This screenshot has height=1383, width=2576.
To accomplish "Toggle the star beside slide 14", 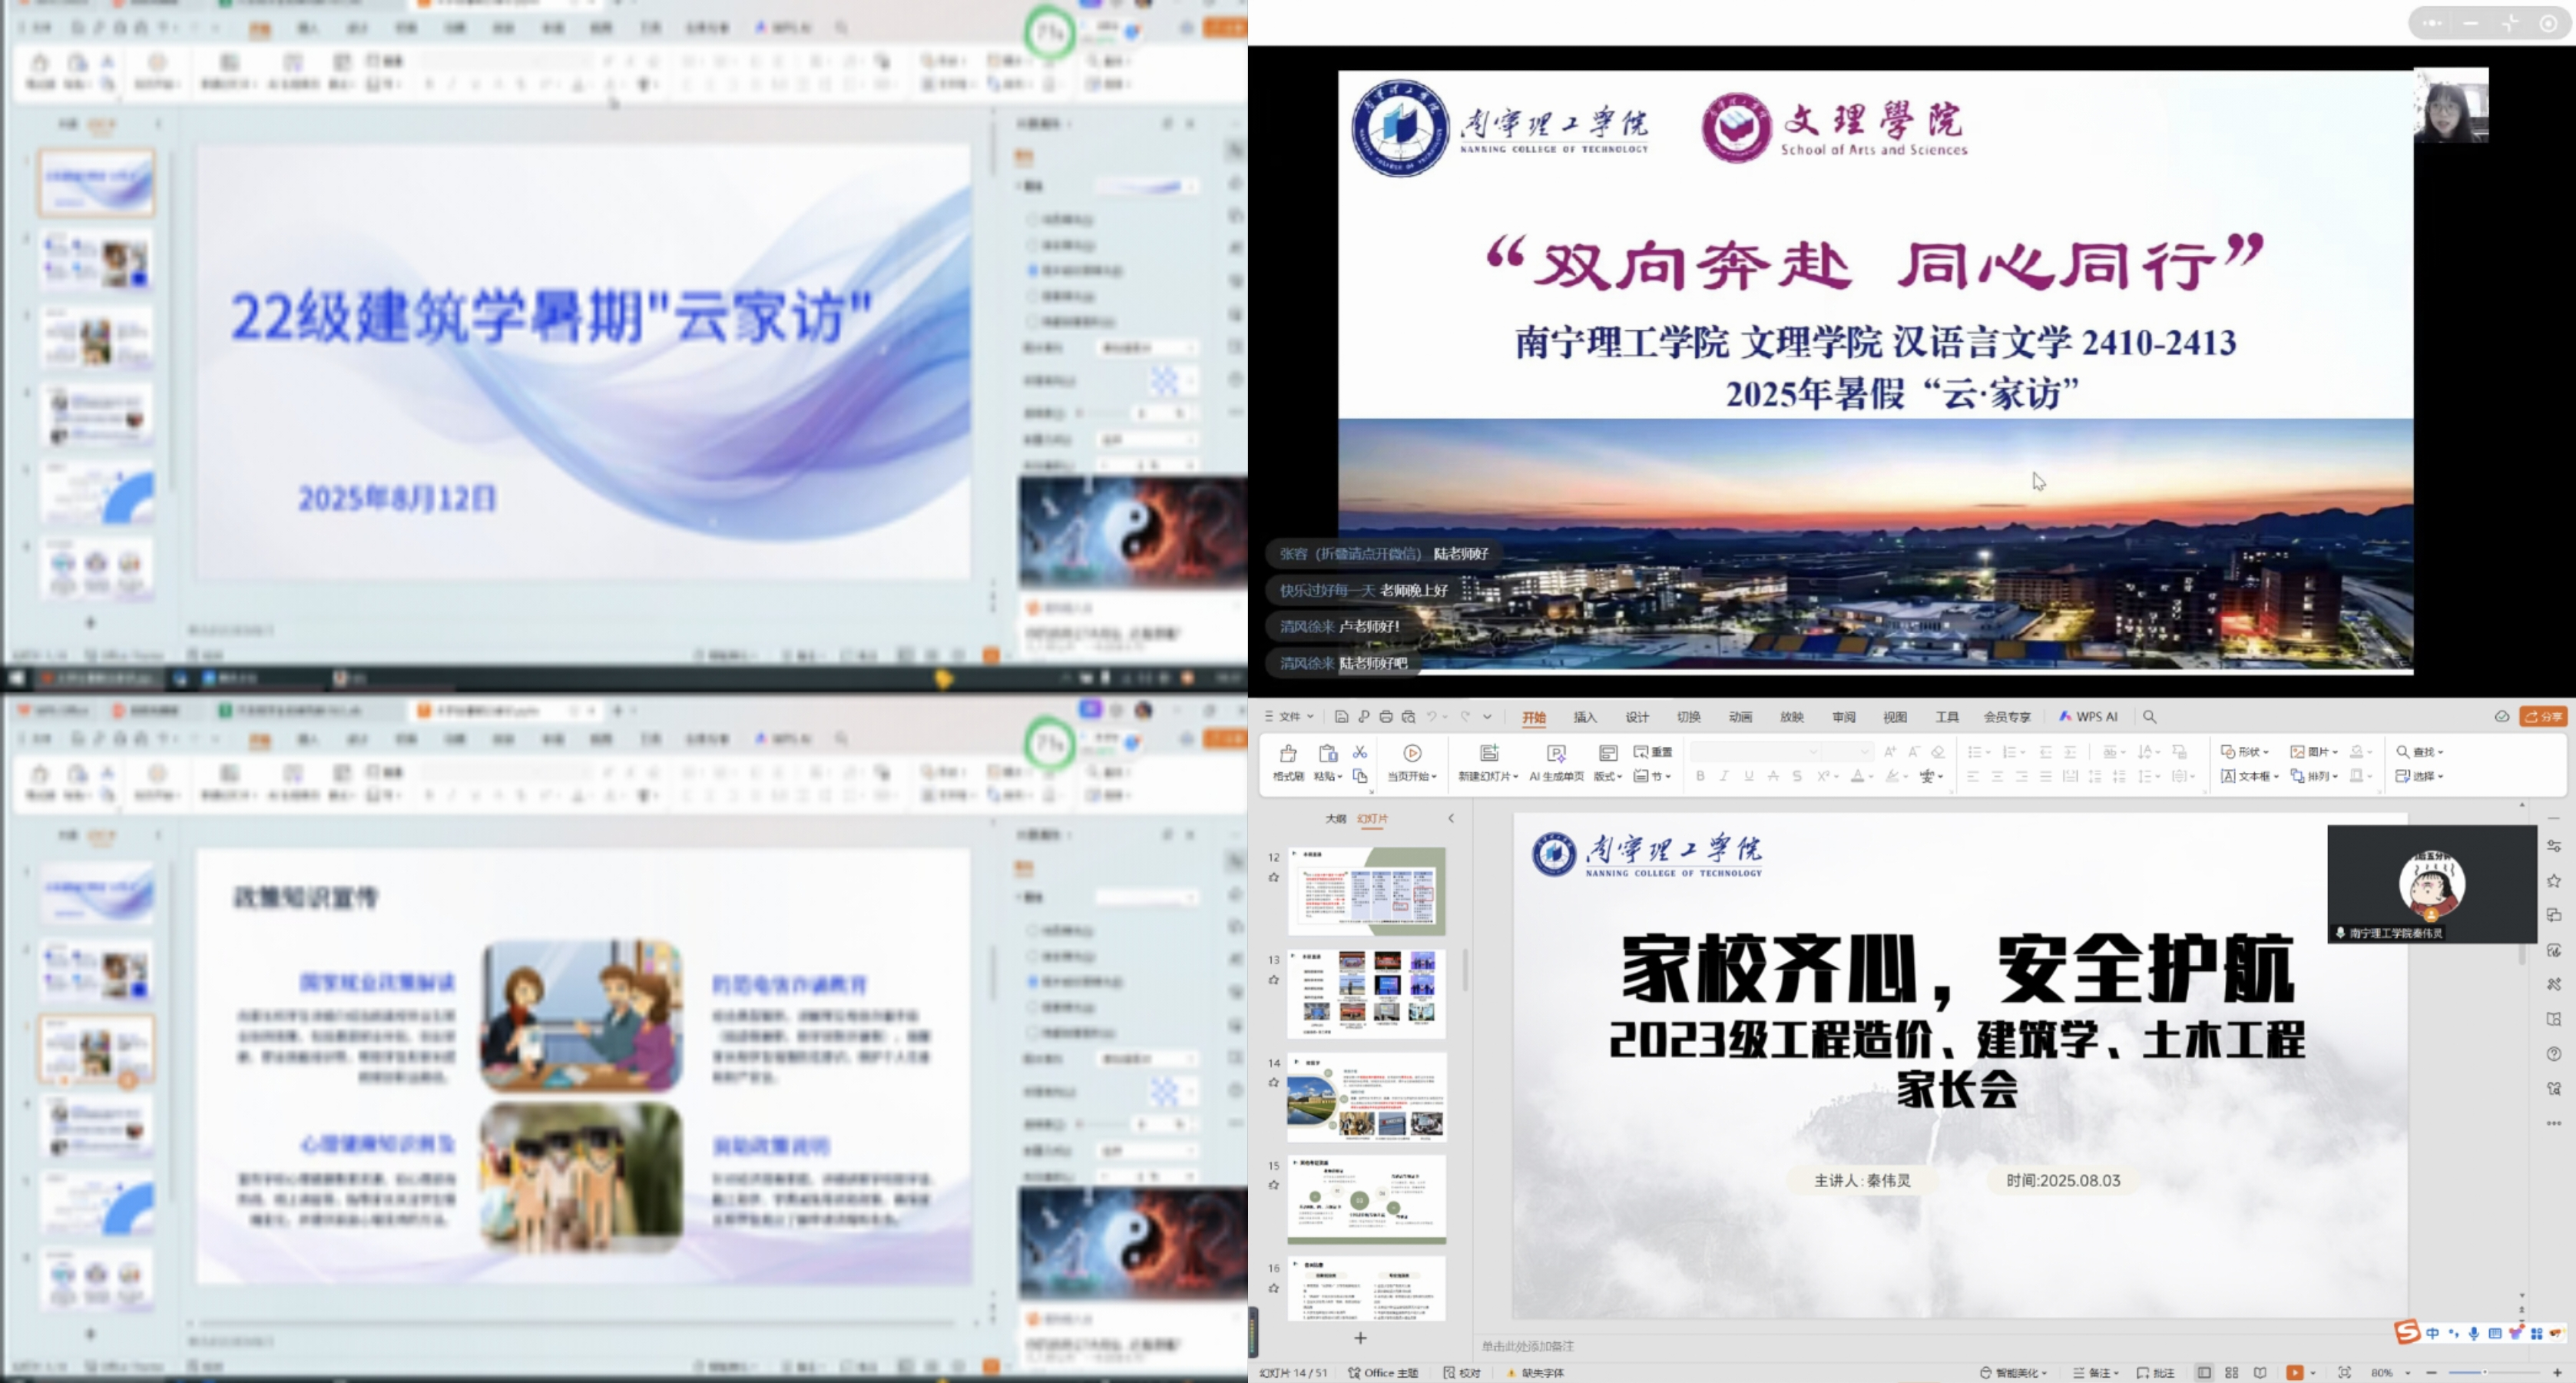I will pyautogui.click(x=1273, y=1083).
